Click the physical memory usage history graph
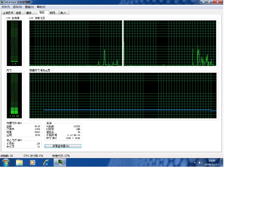This screenshot has height=201, width=269. (123, 96)
